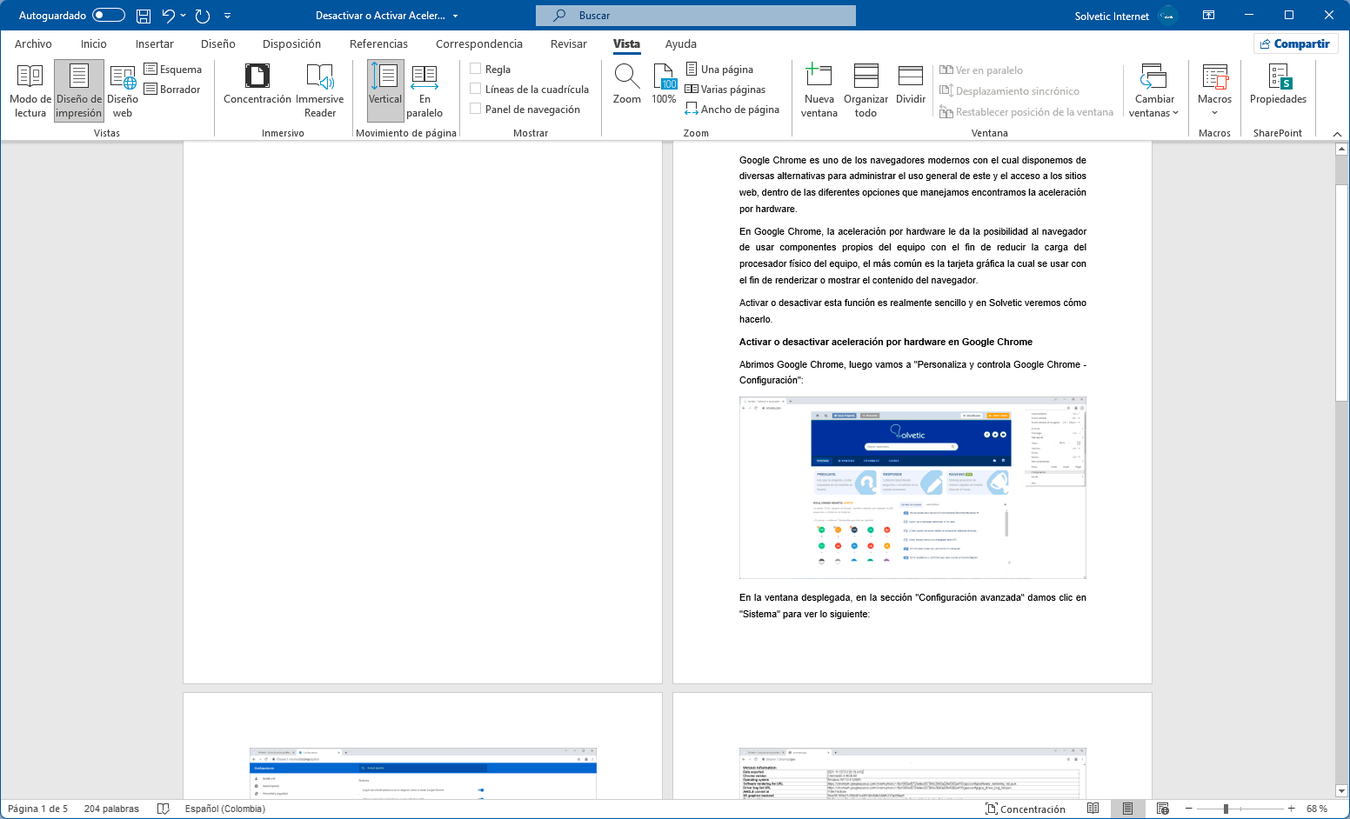Click Concentración in the status bar
Viewport: 1350px width, 819px height.
[1026, 809]
